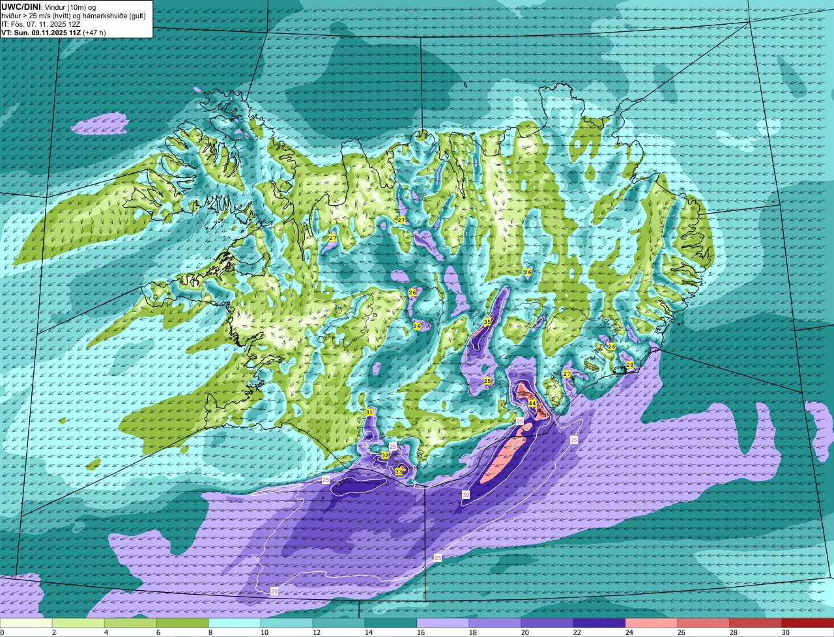Click the yellow max gust label 44
Screen dimensions: 834x637
532,404
